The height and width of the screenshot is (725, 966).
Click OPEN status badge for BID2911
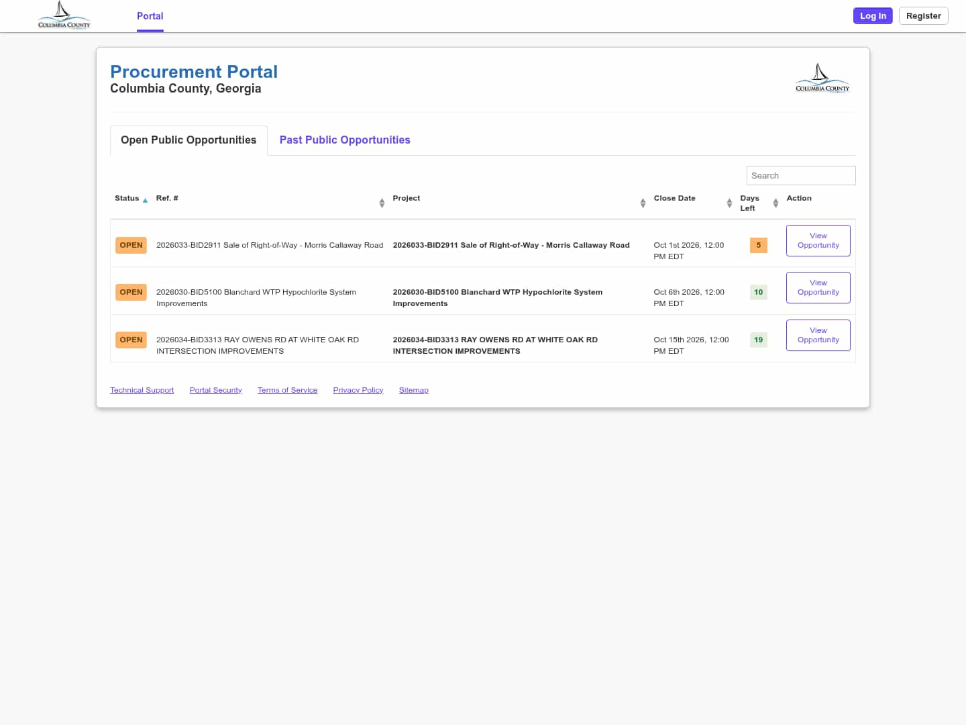[131, 245]
